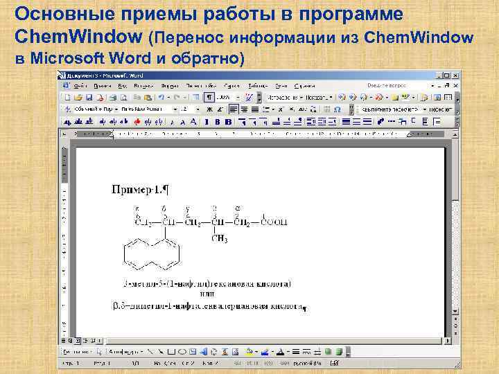Toggle italic formatting
Screen dimensions: 499x374
pos(220,109)
